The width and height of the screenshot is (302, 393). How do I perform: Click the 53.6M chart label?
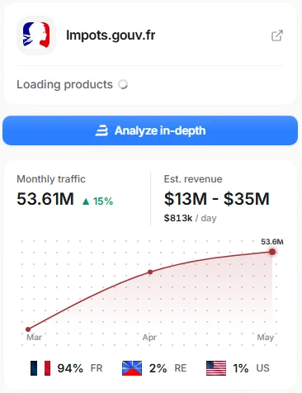(272, 242)
